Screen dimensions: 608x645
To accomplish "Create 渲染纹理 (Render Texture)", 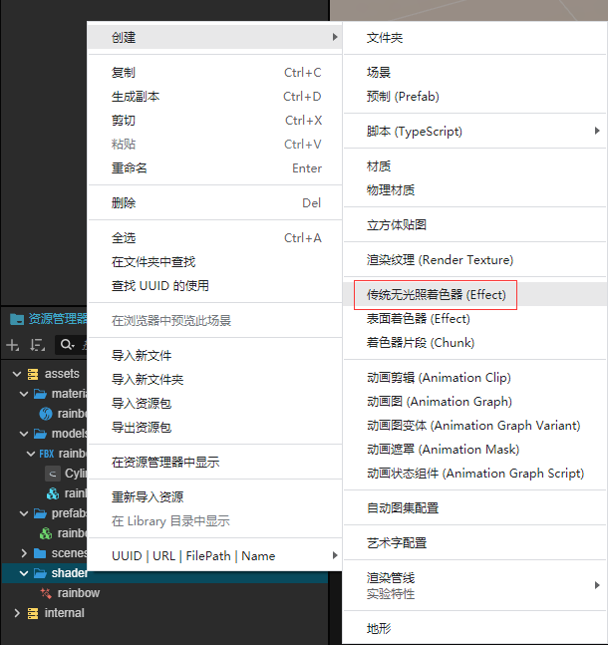I will point(475,260).
